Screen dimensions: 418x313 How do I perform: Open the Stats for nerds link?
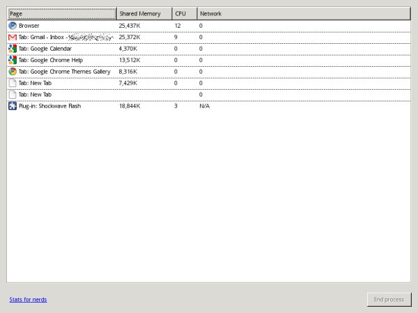pos(28,299)
